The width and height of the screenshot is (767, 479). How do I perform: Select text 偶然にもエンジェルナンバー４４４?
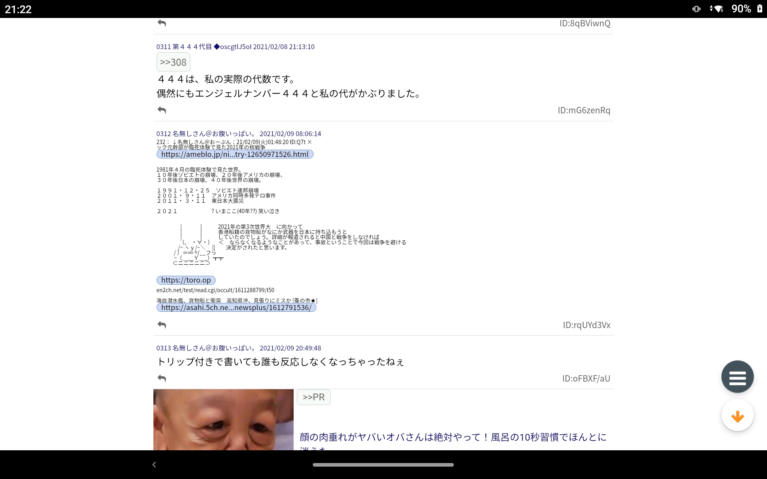(x=232, y=93)
